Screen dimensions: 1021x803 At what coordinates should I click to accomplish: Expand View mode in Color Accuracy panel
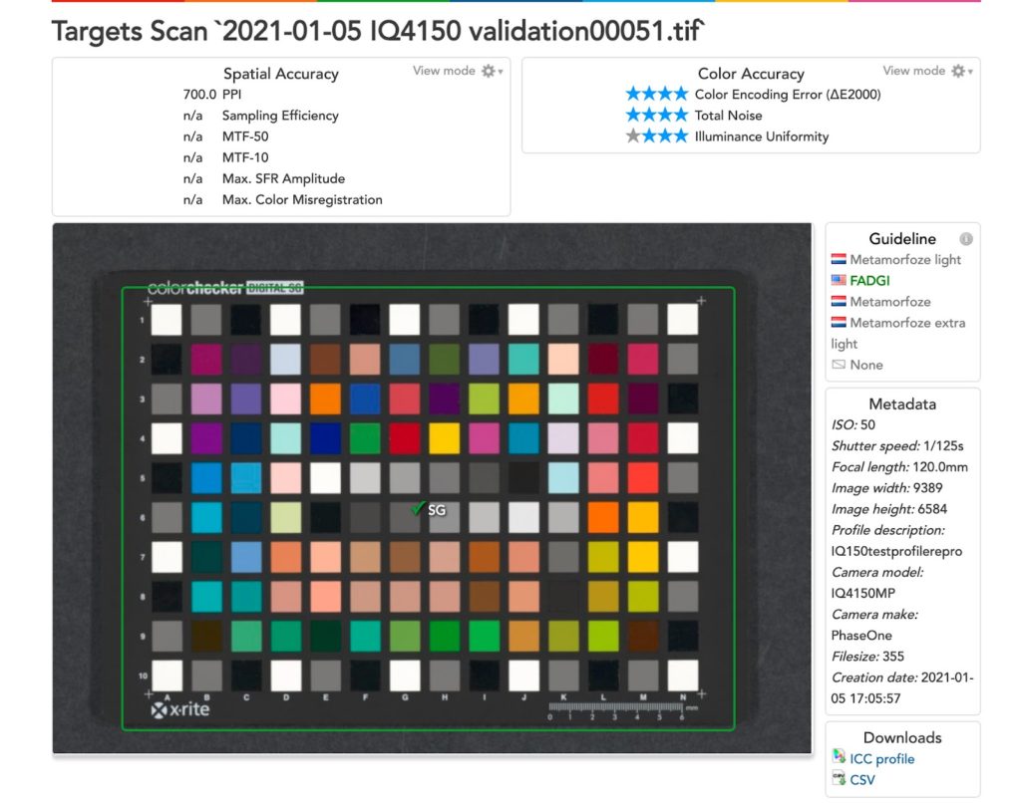913,71
